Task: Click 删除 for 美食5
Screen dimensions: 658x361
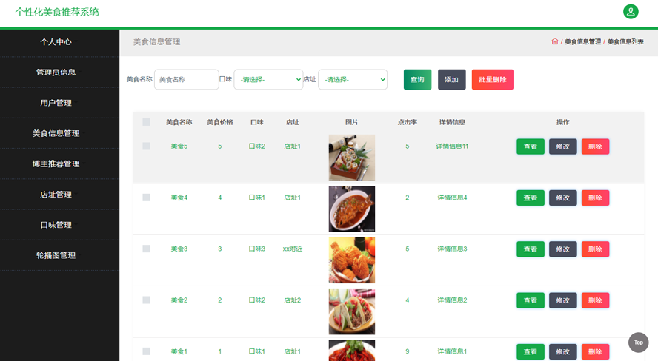Action: point(595,146)
